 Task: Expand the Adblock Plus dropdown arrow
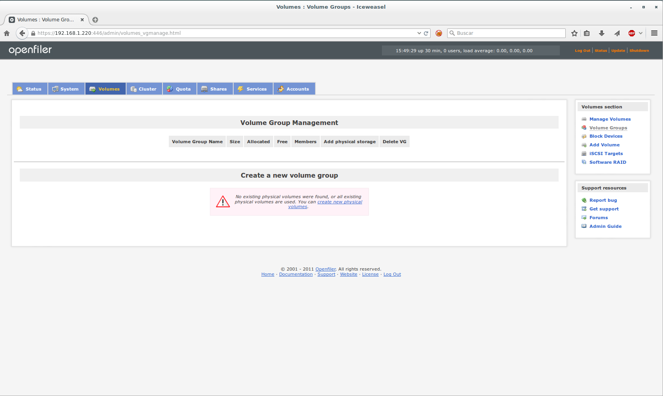640,33
